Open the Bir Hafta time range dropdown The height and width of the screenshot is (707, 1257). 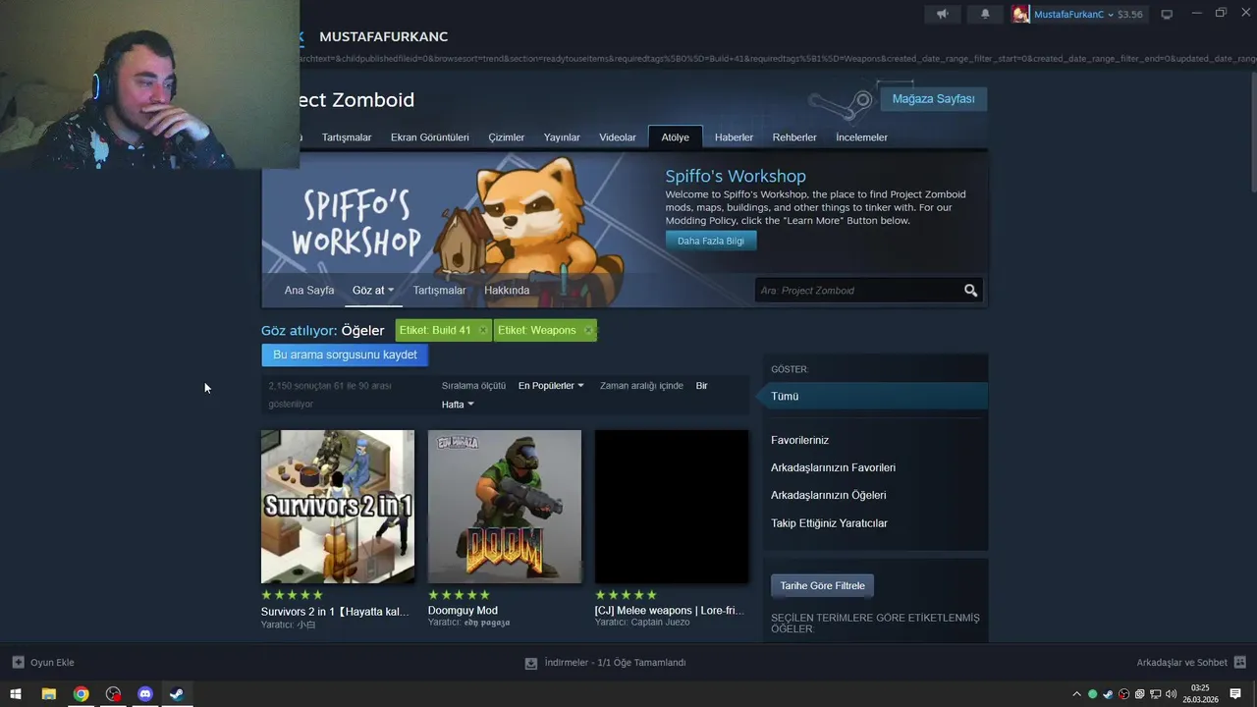point(458,405)
